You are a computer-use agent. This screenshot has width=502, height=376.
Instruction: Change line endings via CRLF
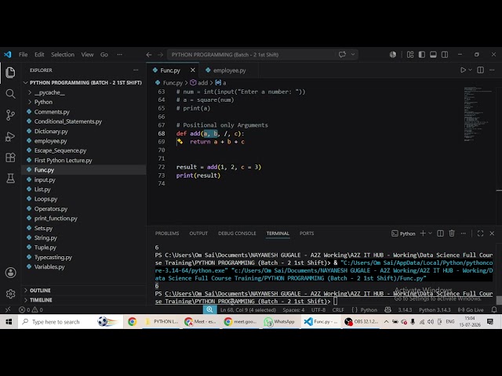pos(338,310)
